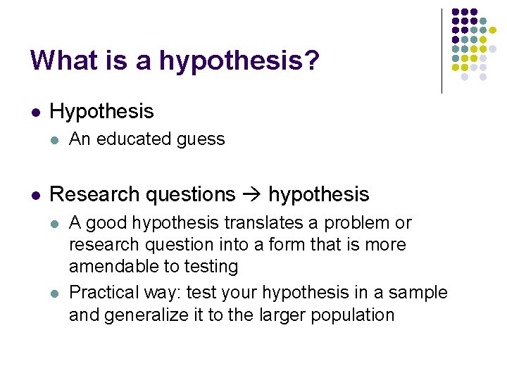The width and height of the screenshot is (507, 380).
Task: Click the vertical line beside dot pattern
Action: [442, 51]
